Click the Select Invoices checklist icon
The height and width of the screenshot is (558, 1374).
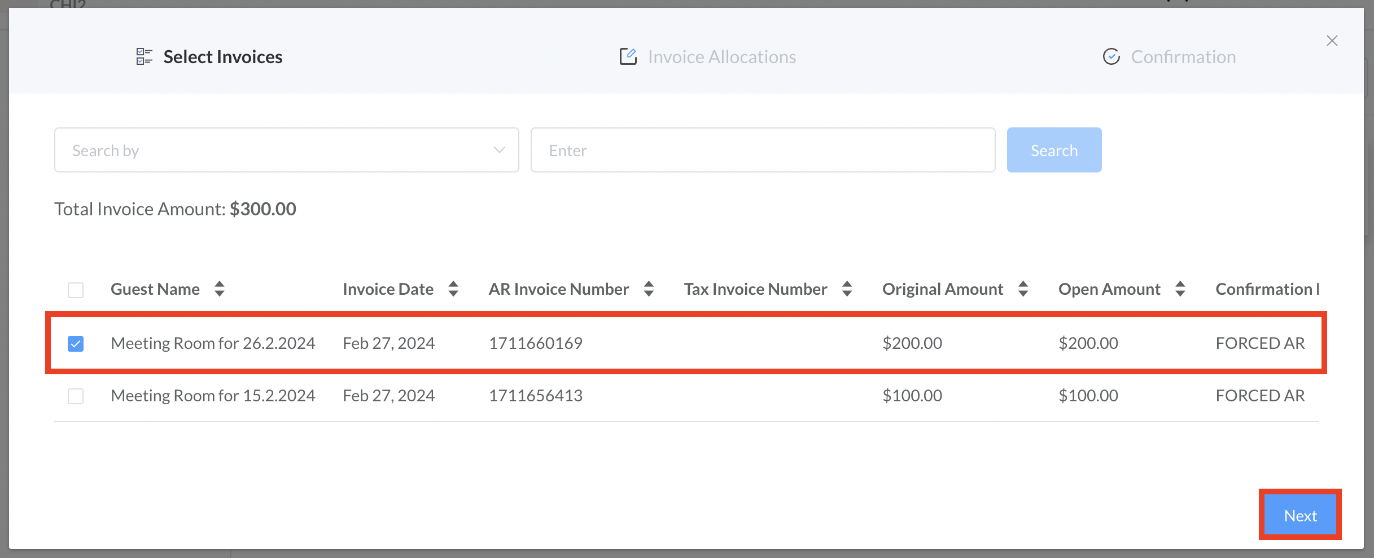point(144,56)
